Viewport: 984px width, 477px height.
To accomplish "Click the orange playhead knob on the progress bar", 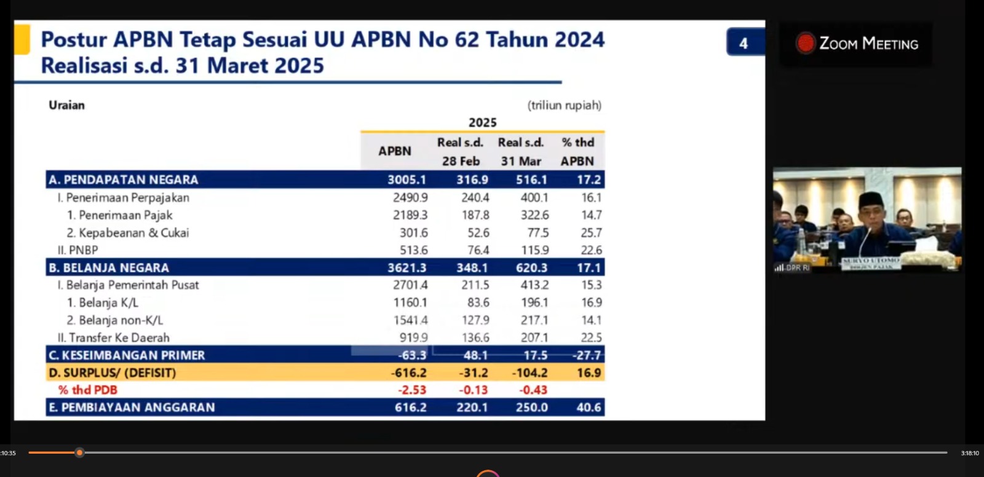I will click(x=79, y=452).
